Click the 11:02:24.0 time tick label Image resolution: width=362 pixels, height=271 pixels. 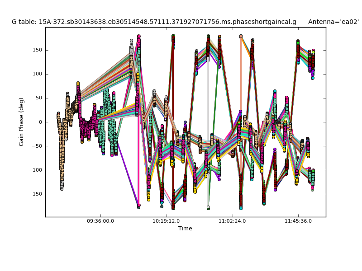coord(233,221)
